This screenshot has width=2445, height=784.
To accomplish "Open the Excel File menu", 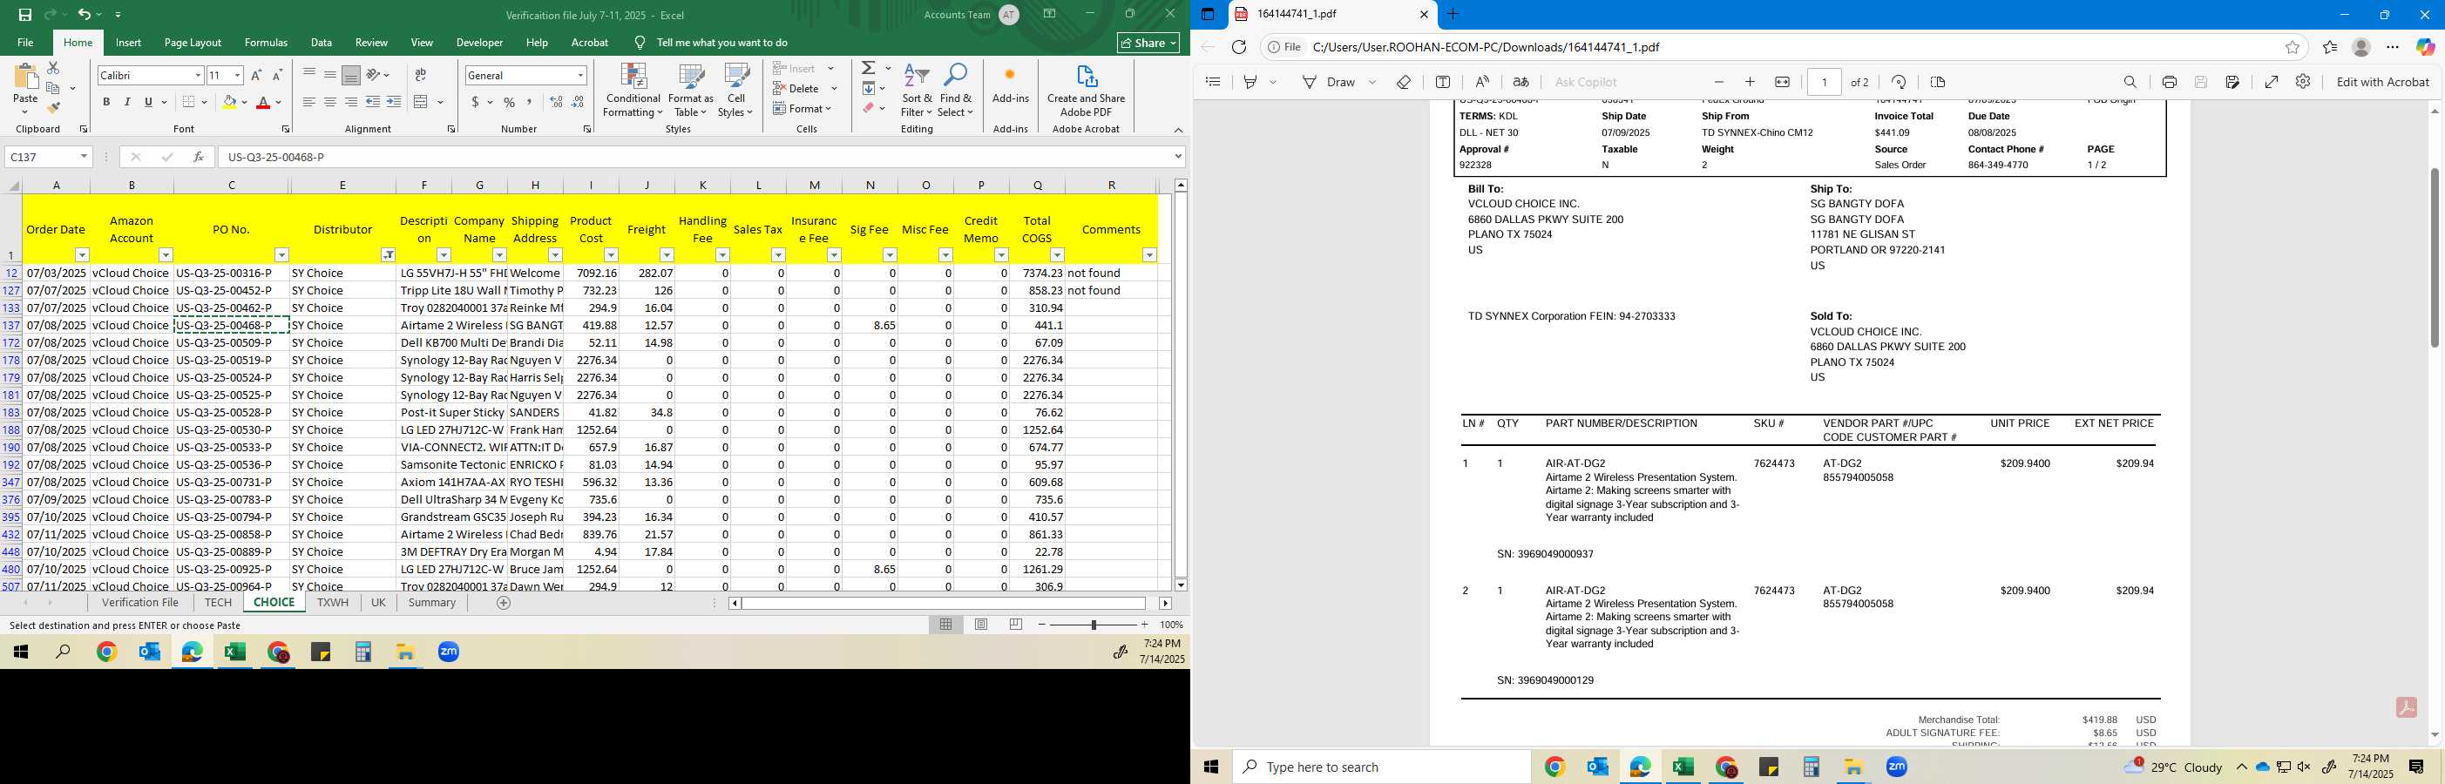I will [25, 43].
